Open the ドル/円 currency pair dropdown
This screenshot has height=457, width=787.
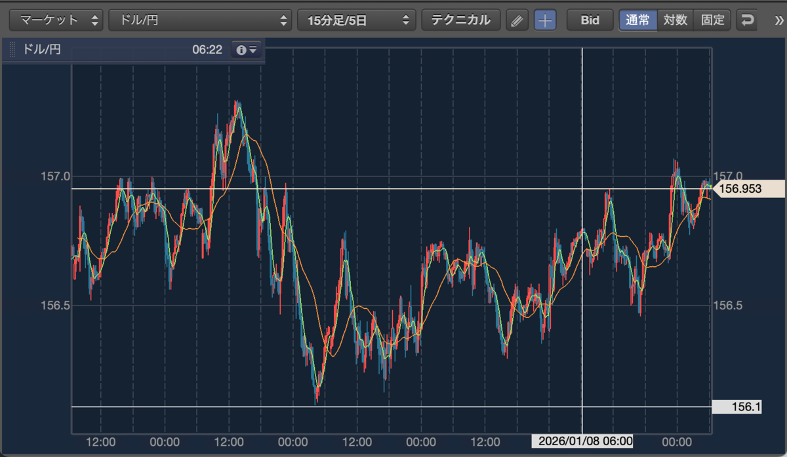200,20
